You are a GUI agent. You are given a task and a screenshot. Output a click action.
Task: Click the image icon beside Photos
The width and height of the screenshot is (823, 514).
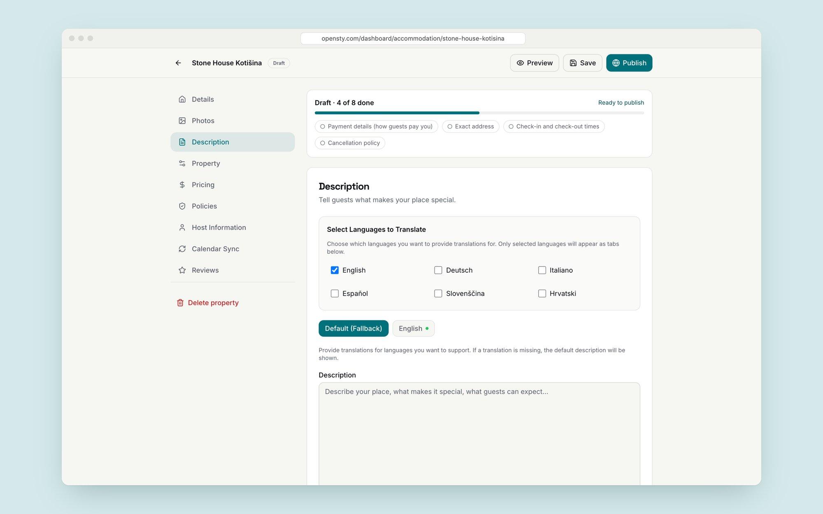coord(182,120)
